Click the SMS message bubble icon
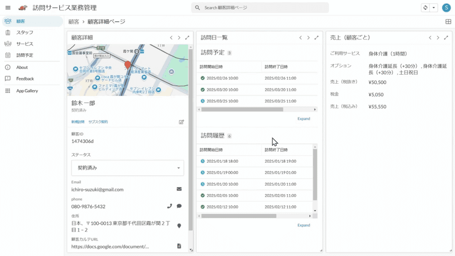The image size is (455, 256). [x=179, y=206]
